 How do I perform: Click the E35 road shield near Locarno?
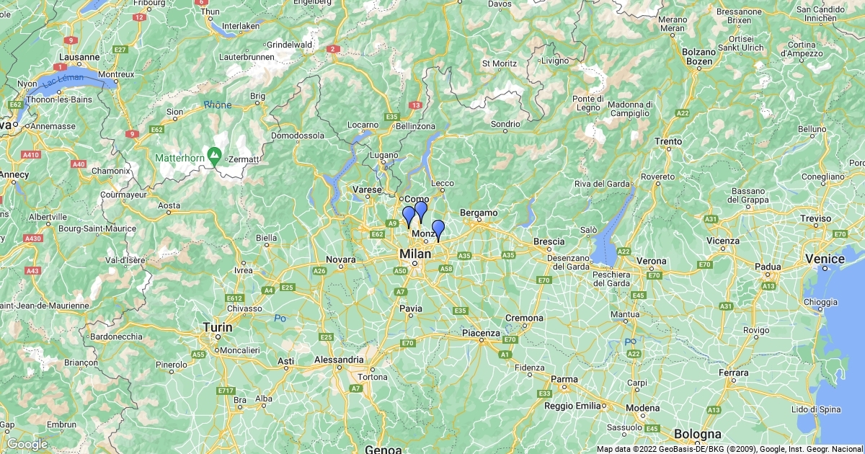(392, 117)
